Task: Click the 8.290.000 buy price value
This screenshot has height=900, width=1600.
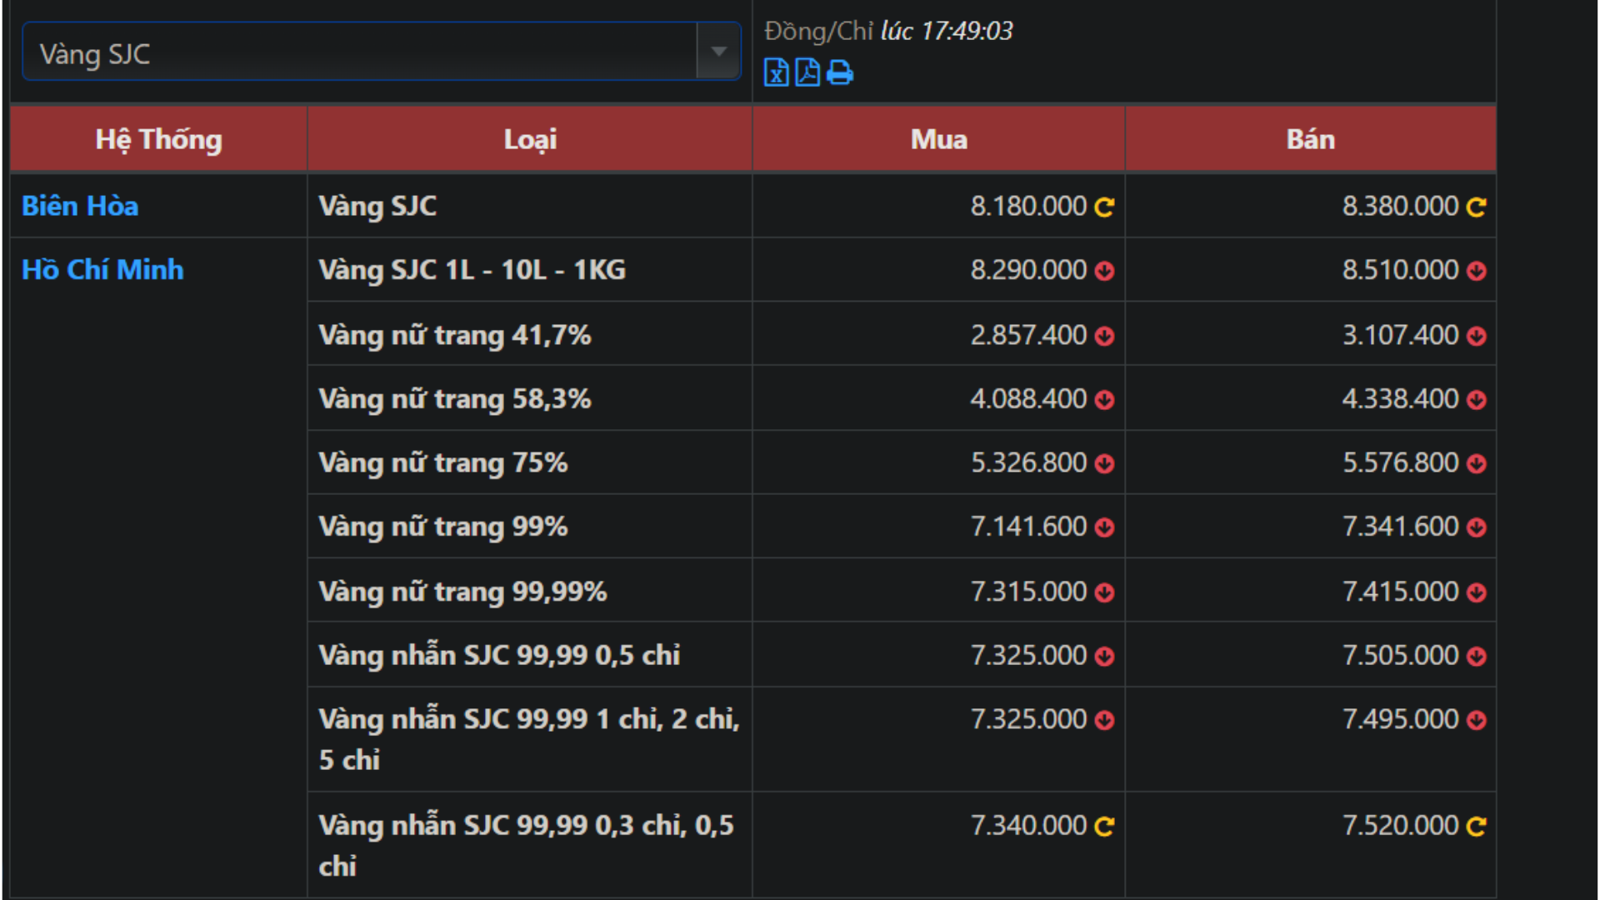Action: 1028,269
